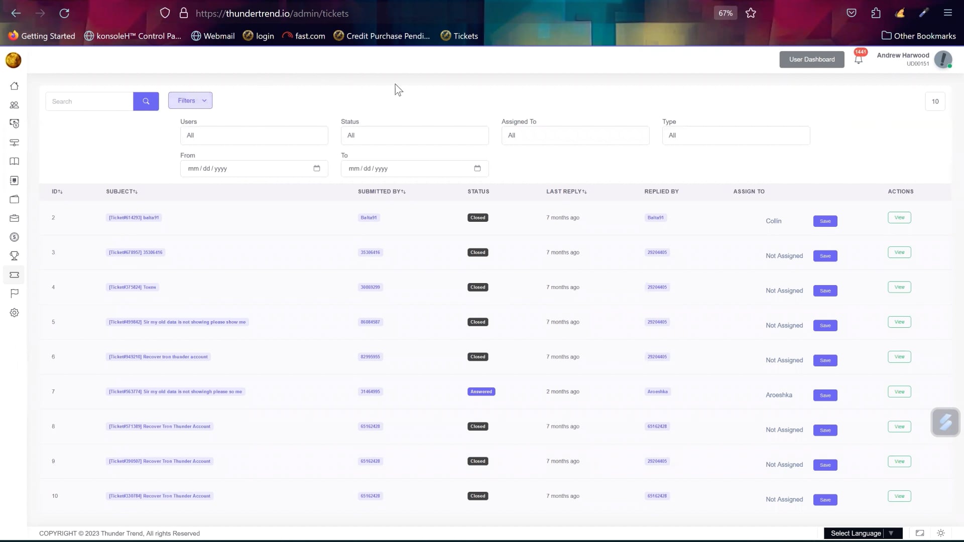The height and width of the screenshot is (542, 964).
Task: Click the Search input field
Action: point(89,101)
